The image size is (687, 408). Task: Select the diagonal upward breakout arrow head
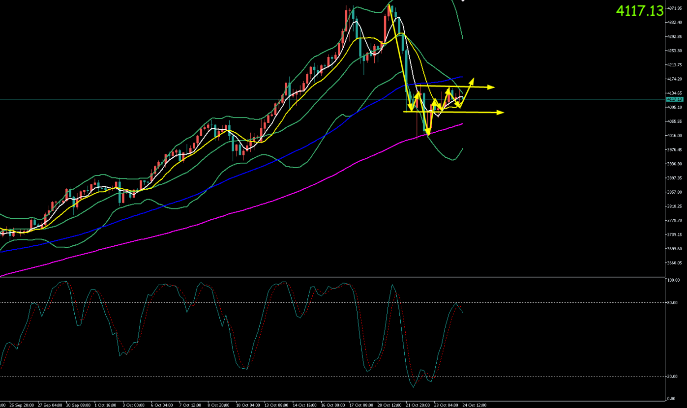coord(473,80)
